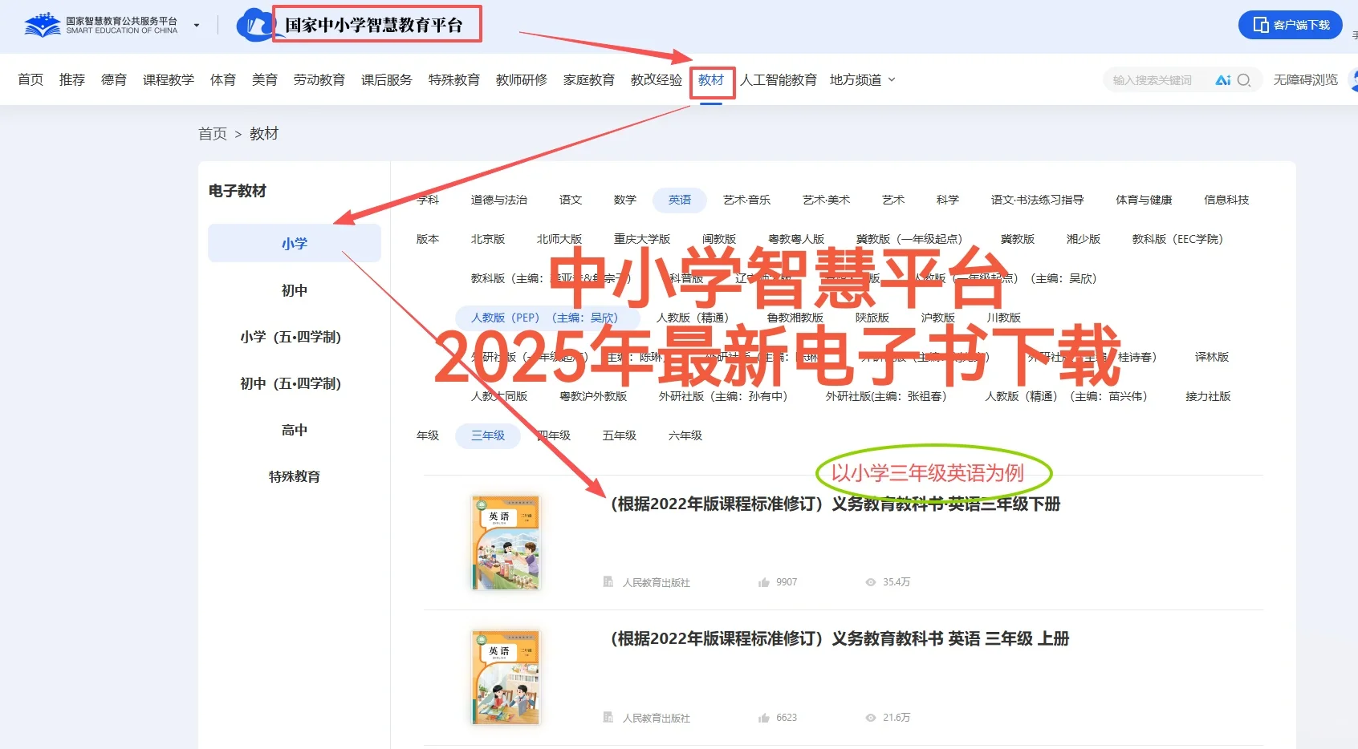Image resolution: width=1358 pixels, height=749 pixels.
Task: Open the 教师研修 navigation item
Action: tap(522, 79)
